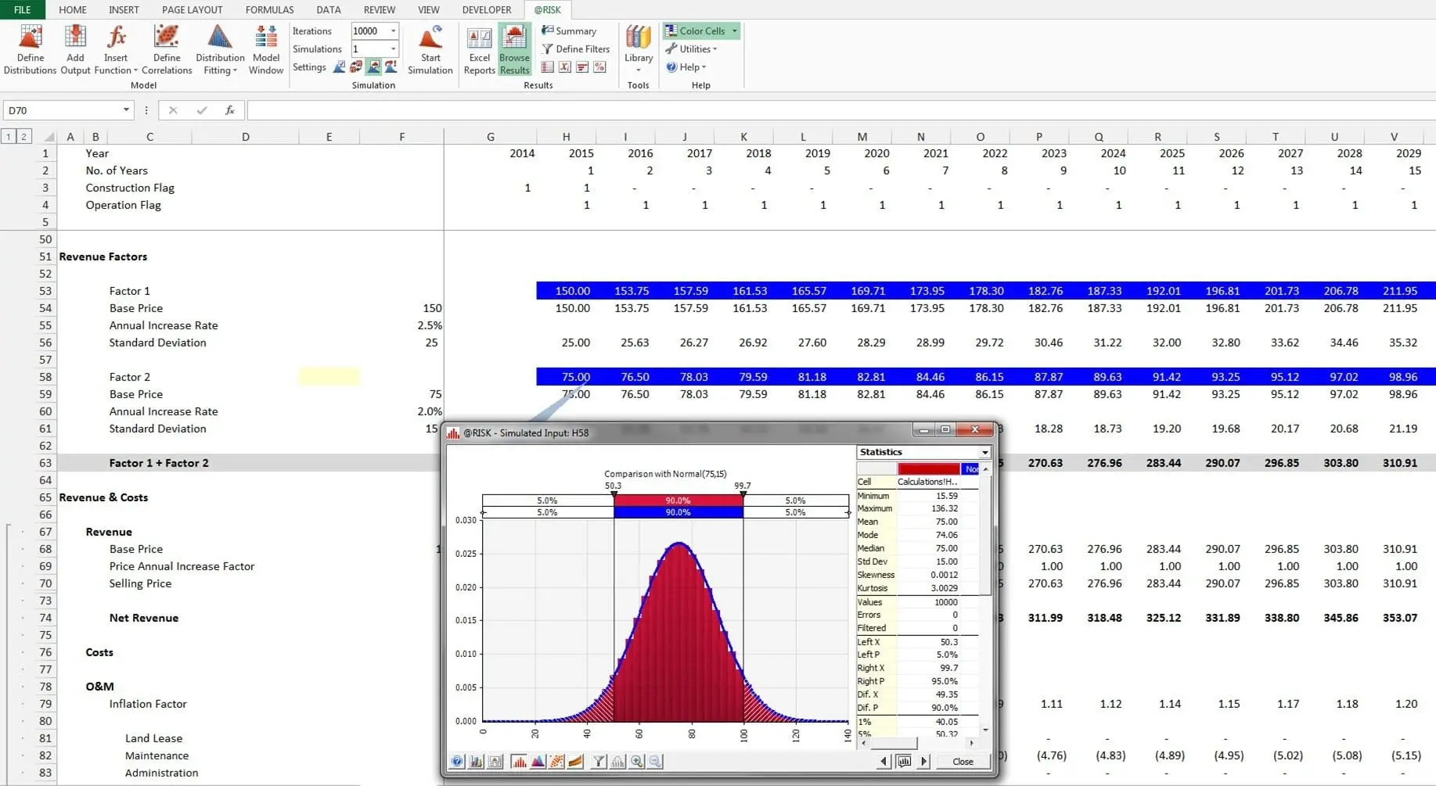Expand the Color Cells dropdown arrow
This screenshot has width=1436, height=786.
[734, 31]
